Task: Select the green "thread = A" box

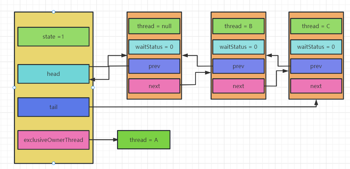Action: [x=144, y=140]
